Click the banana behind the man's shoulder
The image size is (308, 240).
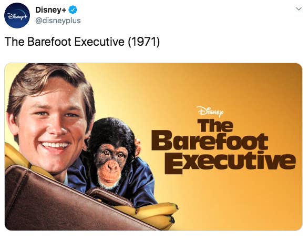(16, 155)
